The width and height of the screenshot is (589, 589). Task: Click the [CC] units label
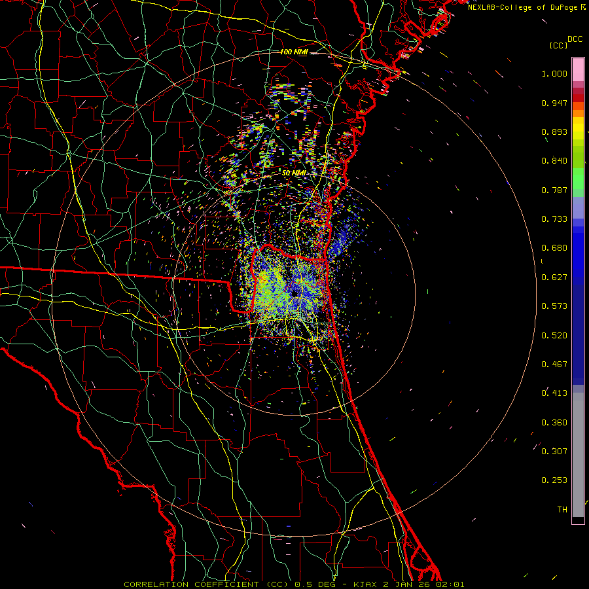click(x=558, y=45)
